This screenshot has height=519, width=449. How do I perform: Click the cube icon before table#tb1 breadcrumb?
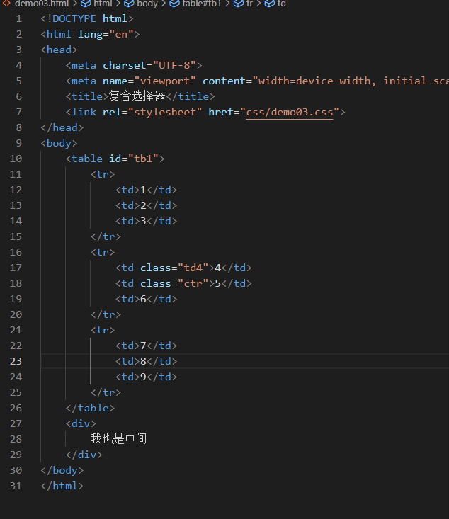(x=174, y=4)
